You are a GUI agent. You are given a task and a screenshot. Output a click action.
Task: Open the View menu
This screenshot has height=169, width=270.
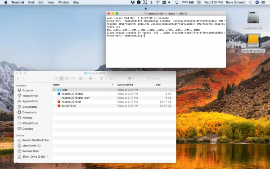pos(50,2)
